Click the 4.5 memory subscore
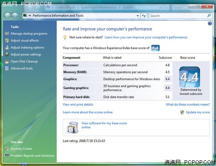216x166 pixels. (167, 72)
